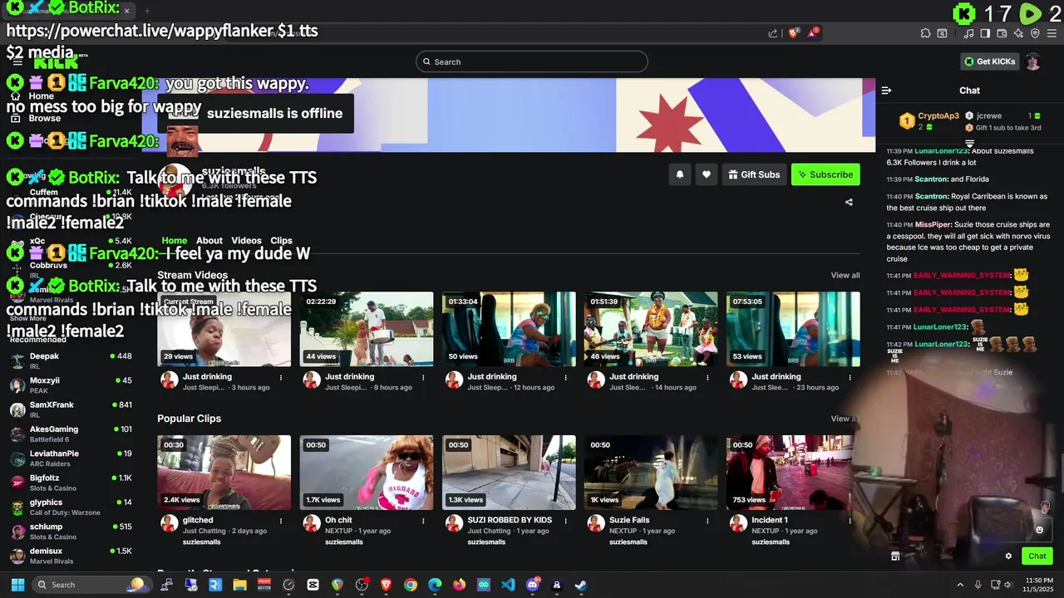The image size is (1064, 598).
Task: Open options menu for the 50 views video
Action: point(565,377)
